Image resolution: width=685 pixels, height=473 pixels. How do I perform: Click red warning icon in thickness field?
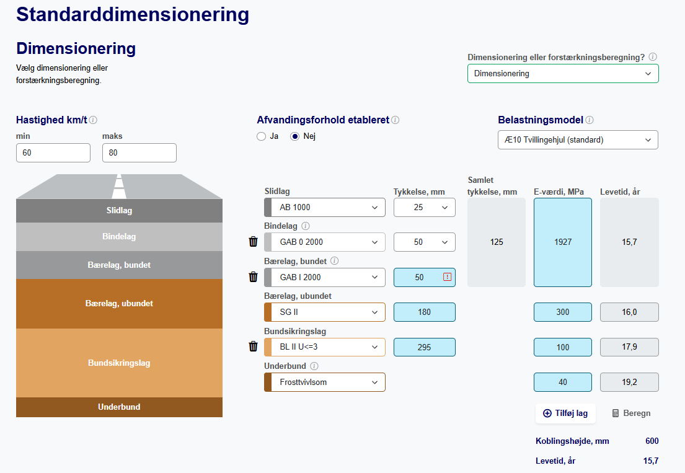447,277
